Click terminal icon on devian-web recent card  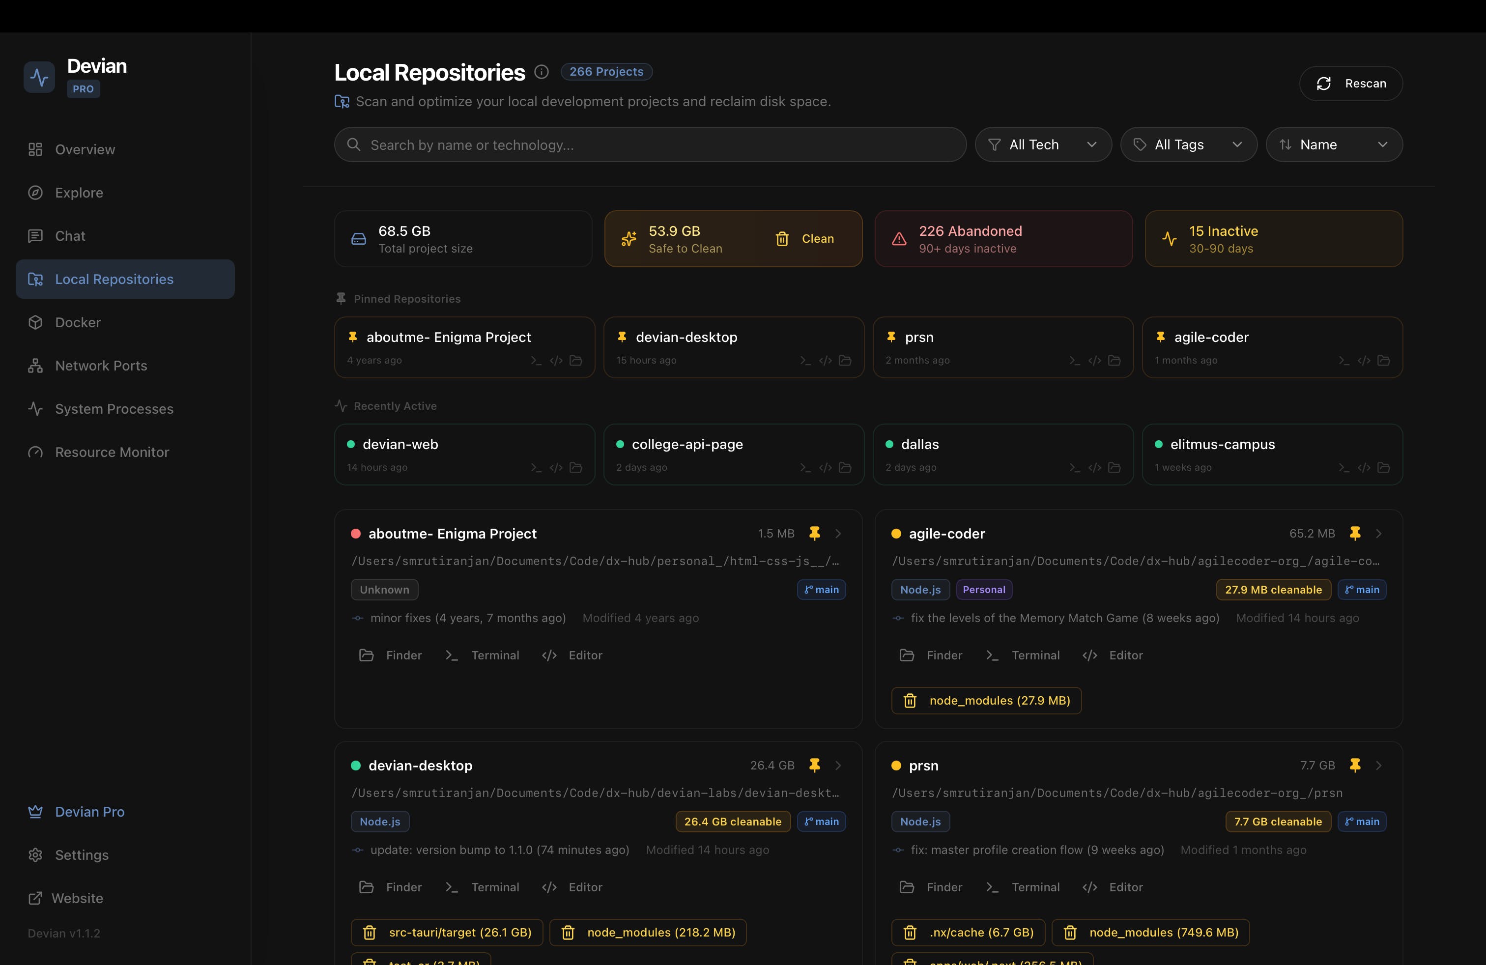[x=536, y=468]
